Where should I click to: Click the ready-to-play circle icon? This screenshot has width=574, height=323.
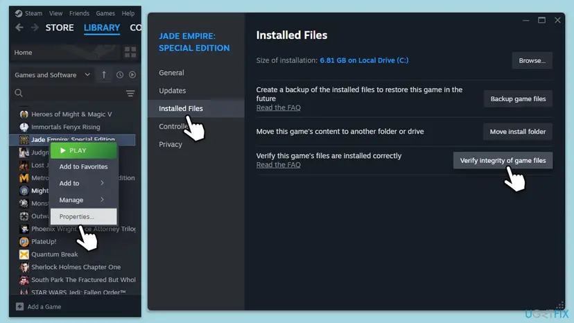coord(132,75)
